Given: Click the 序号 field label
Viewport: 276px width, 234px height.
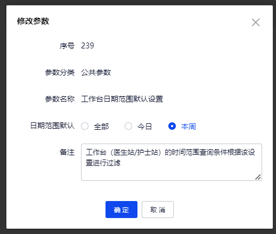Looking at the screenshot, I should (67, 46).
